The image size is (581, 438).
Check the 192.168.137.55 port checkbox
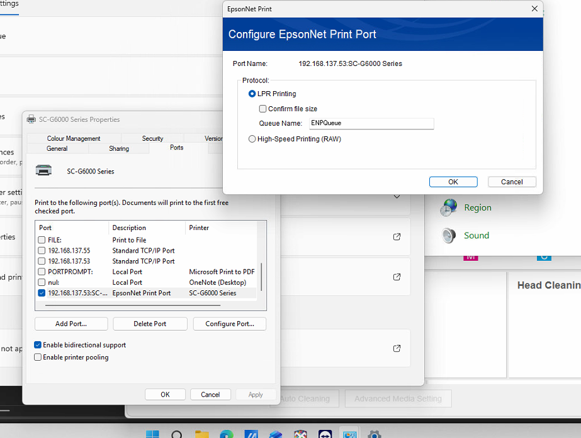(42, 251)
